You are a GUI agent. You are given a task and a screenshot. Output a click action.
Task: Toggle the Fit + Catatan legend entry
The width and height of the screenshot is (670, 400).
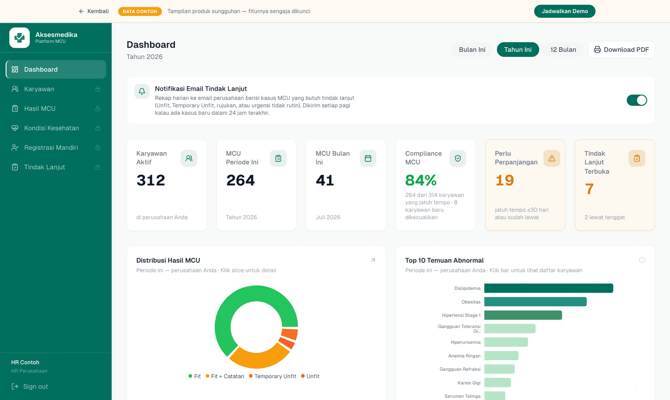(x=225, y=376)
